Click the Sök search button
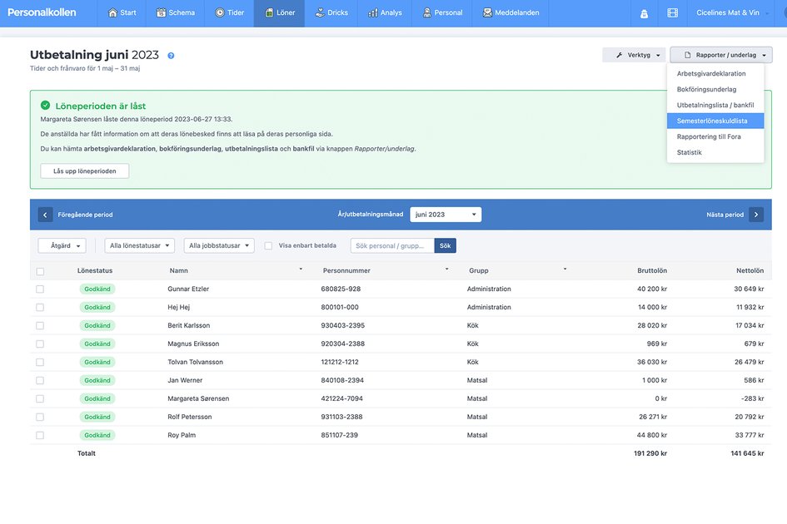The height and width of the screenshot is (524, 787). 445,246
